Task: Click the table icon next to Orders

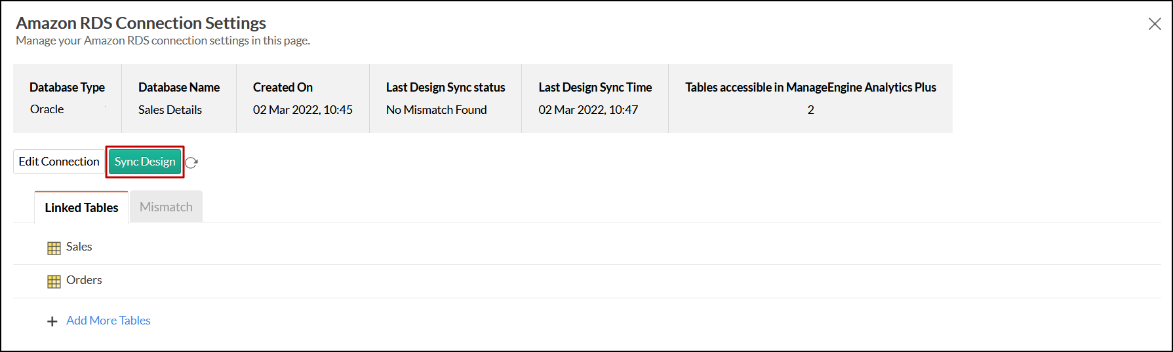Action: click(x=54, y=281)
